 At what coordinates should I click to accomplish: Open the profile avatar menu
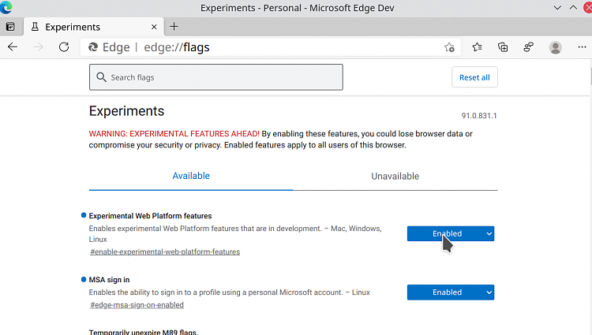click(556, 47)
